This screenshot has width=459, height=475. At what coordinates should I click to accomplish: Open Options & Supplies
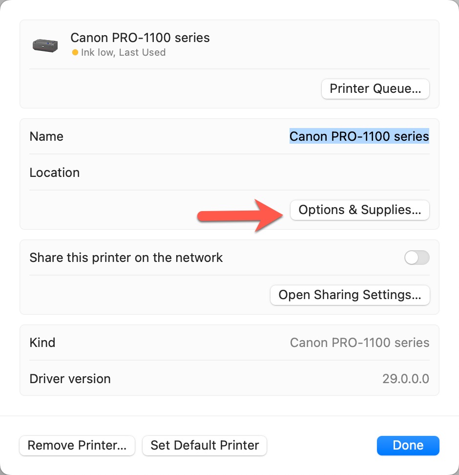pos(359,210)
